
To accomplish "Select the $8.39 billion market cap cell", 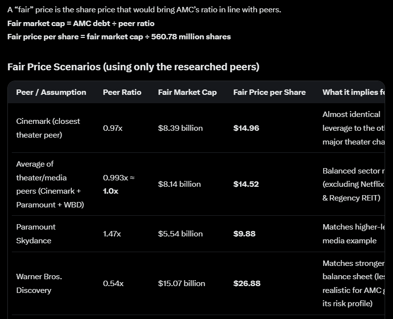I will [x=181, y=128].
